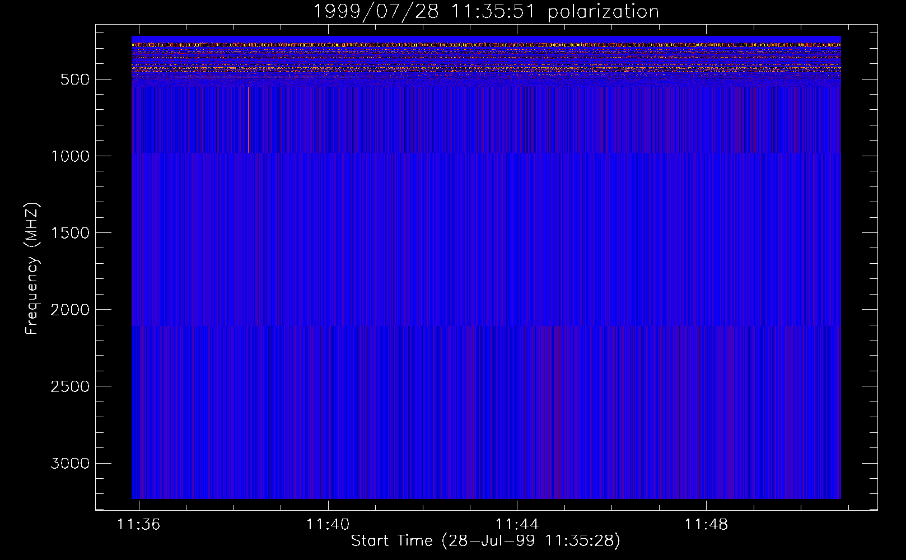The image size is (906, 560).
Task: Click the spectrogram at 3000 MHz and 11:48
Action: click(x=706, y=463)
